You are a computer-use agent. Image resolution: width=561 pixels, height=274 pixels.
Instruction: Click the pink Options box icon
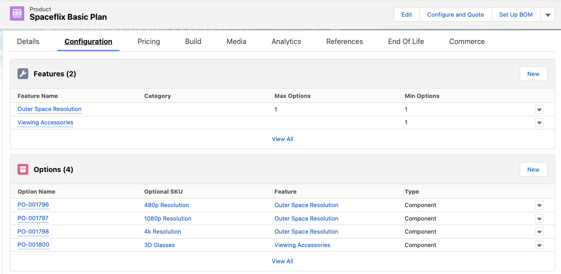[23, 169]
